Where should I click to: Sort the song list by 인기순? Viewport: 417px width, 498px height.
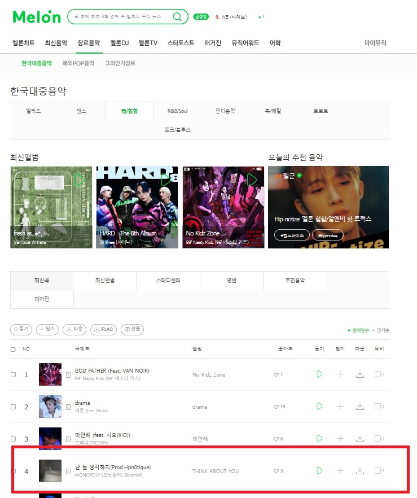[383, 330]
